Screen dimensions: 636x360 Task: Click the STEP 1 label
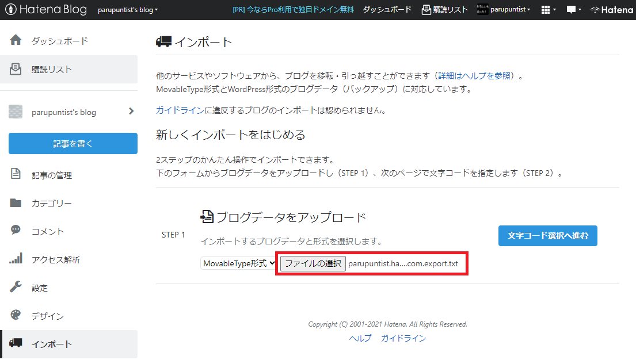pyautogui.click(x=173, y=235)
